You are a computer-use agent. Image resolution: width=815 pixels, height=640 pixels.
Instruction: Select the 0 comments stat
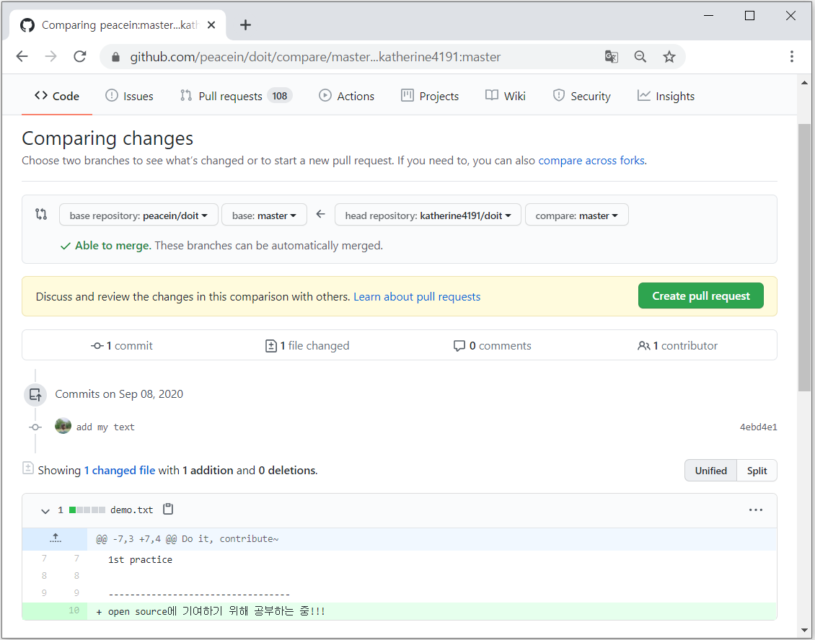pyautogui.click(x=492, y=345)
